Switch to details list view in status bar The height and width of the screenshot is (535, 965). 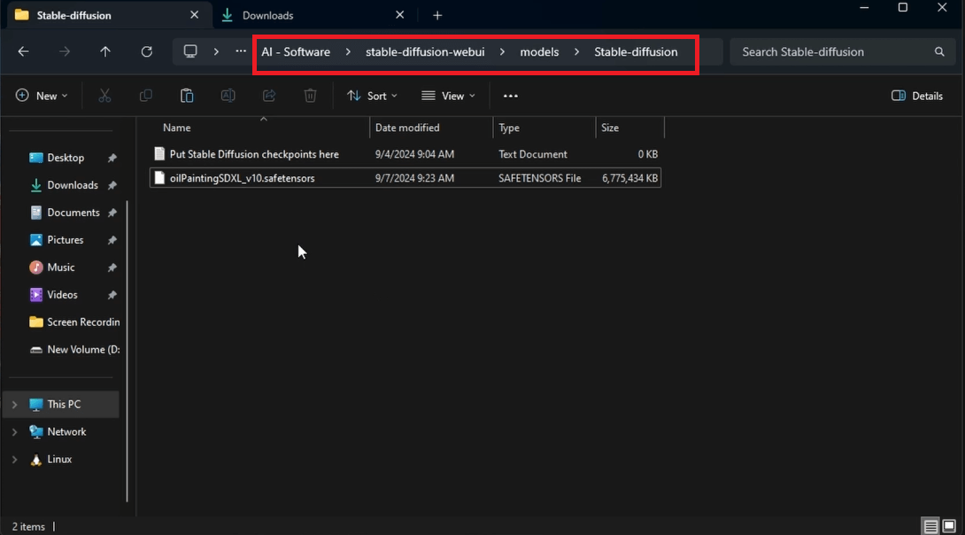coord(930,526)
